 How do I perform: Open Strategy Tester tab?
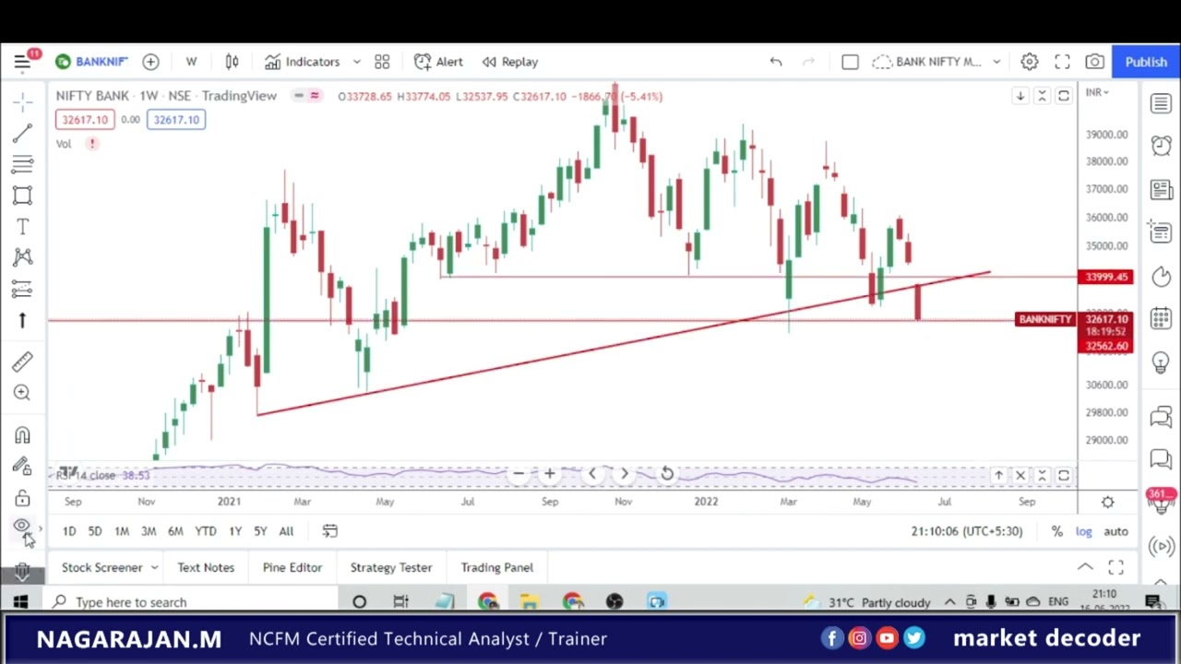[x=390, y=567]
